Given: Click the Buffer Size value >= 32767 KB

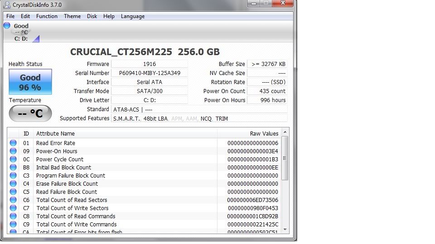Looking at the screenshot, I should pos(267,64).
